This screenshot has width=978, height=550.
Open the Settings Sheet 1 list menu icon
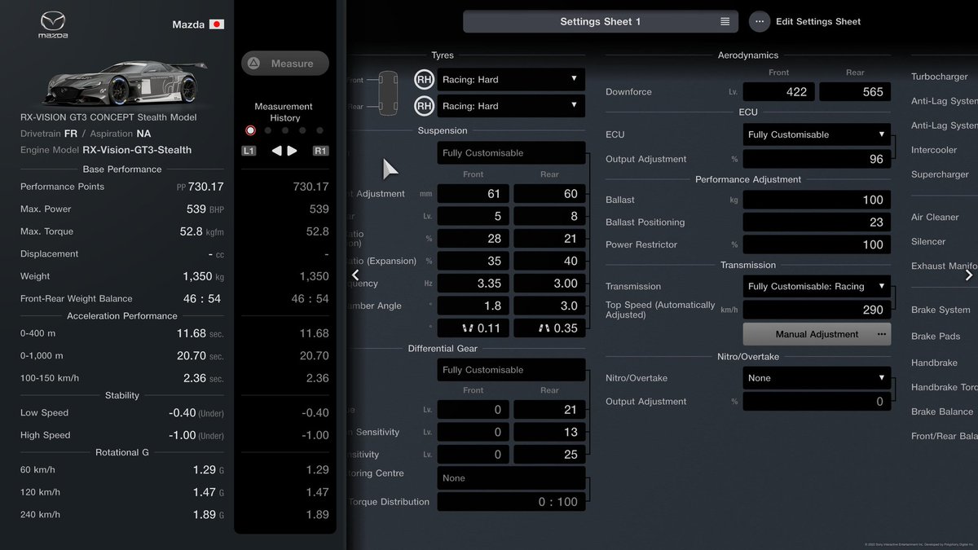(725, 22)
